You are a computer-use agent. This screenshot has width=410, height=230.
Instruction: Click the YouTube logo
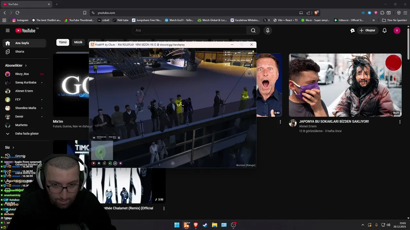pyautogui.click(x=26, y=30)
